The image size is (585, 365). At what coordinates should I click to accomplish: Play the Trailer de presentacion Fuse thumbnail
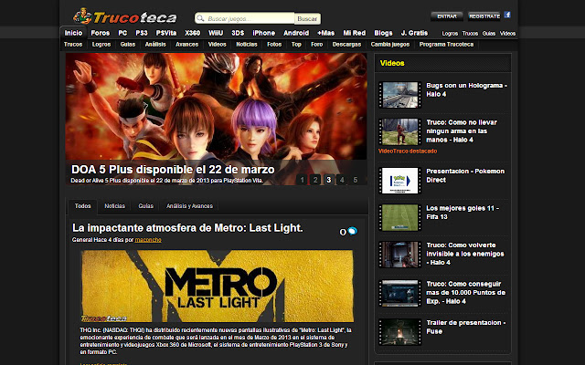pyautogui.click(x=400, y=332)
